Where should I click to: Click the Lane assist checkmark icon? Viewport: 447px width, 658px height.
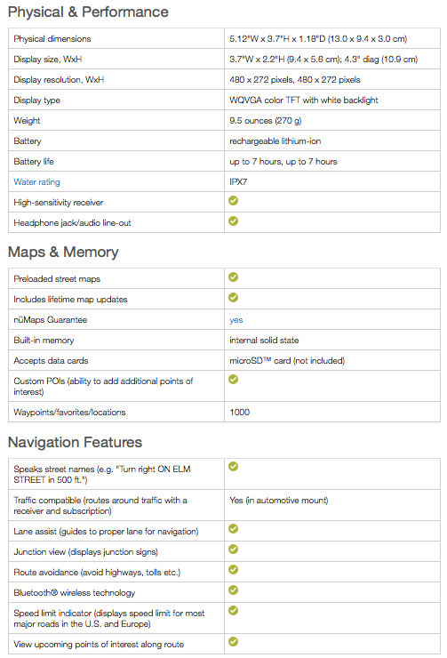point(233,529)
